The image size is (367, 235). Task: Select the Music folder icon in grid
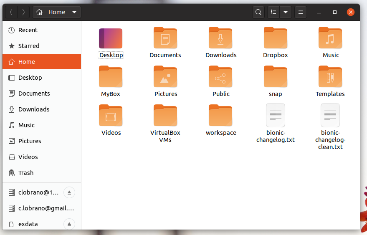click(330, 38)
